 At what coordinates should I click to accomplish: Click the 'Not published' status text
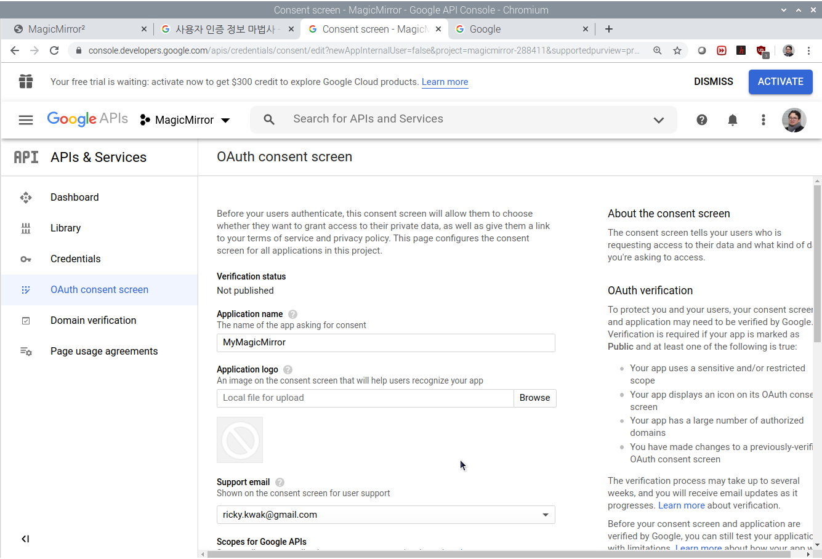245,291
